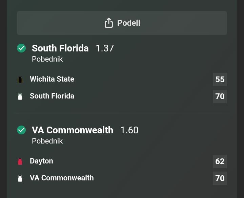Open the Dayton team name
The image size is (244, 198).
click(x=41, y=161)
